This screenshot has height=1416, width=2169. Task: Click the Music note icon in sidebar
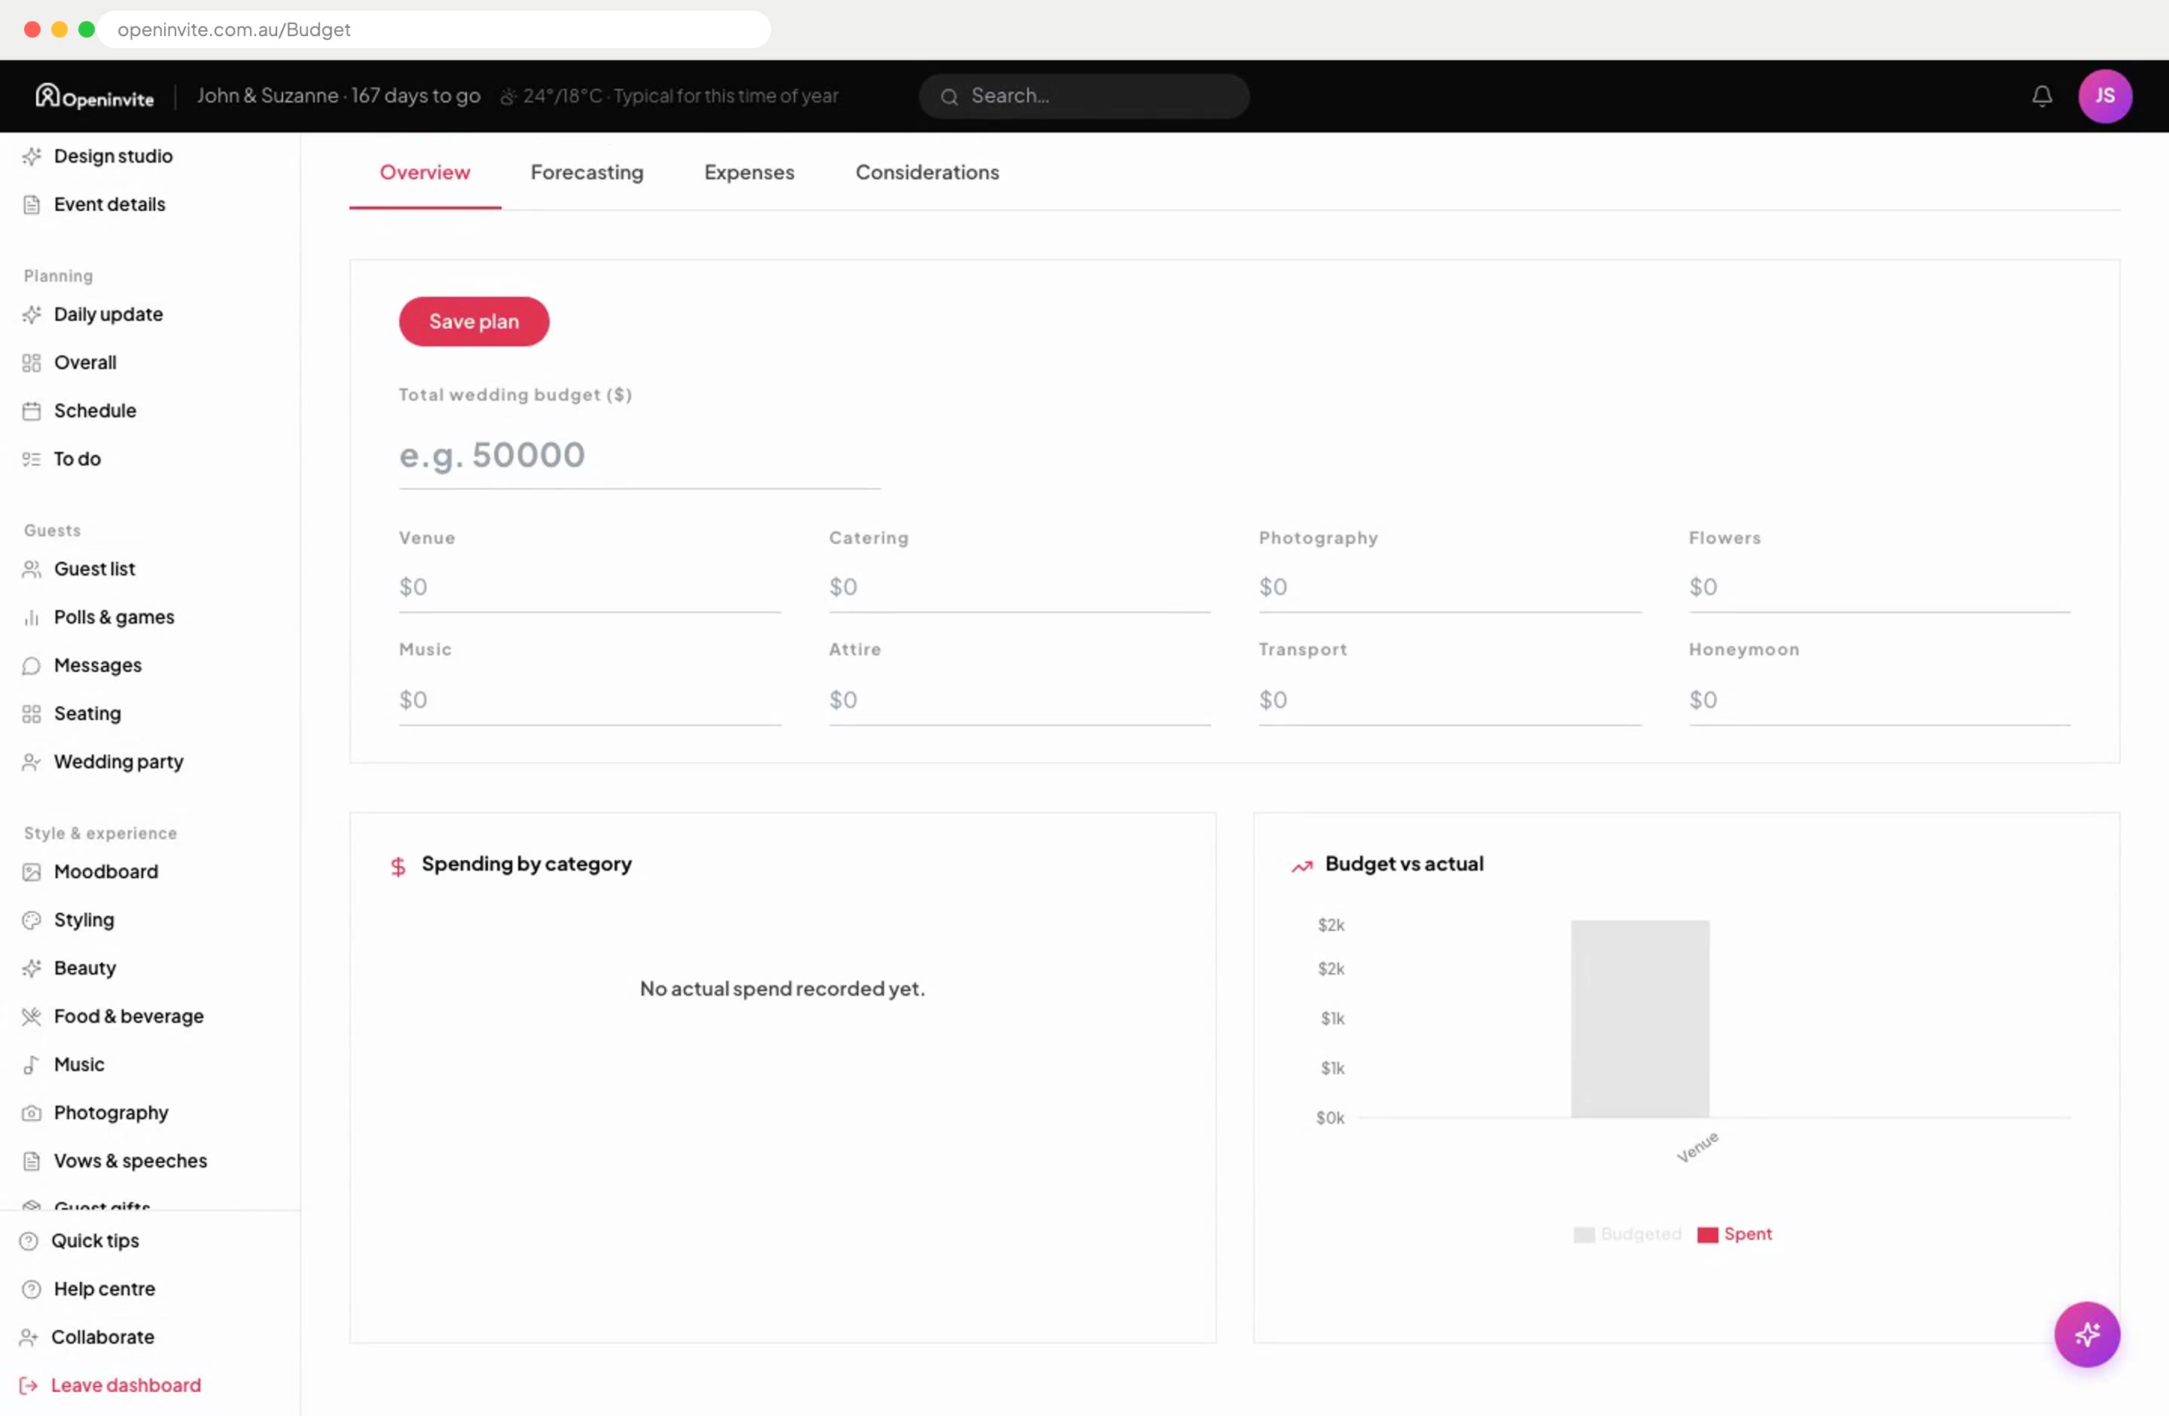[32, 1065]
